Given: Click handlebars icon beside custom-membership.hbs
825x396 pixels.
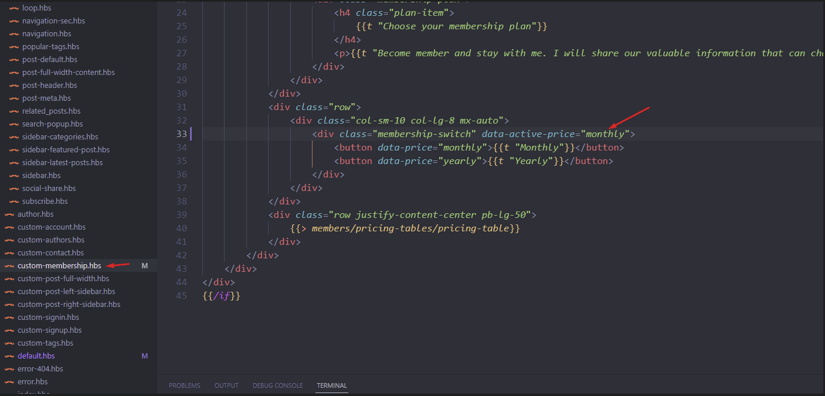Looking at the screenshot, I should tap(9, 265).
